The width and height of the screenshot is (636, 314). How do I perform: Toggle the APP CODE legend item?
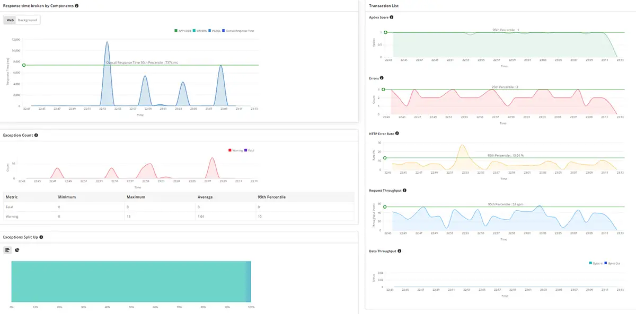click(182, 30)
